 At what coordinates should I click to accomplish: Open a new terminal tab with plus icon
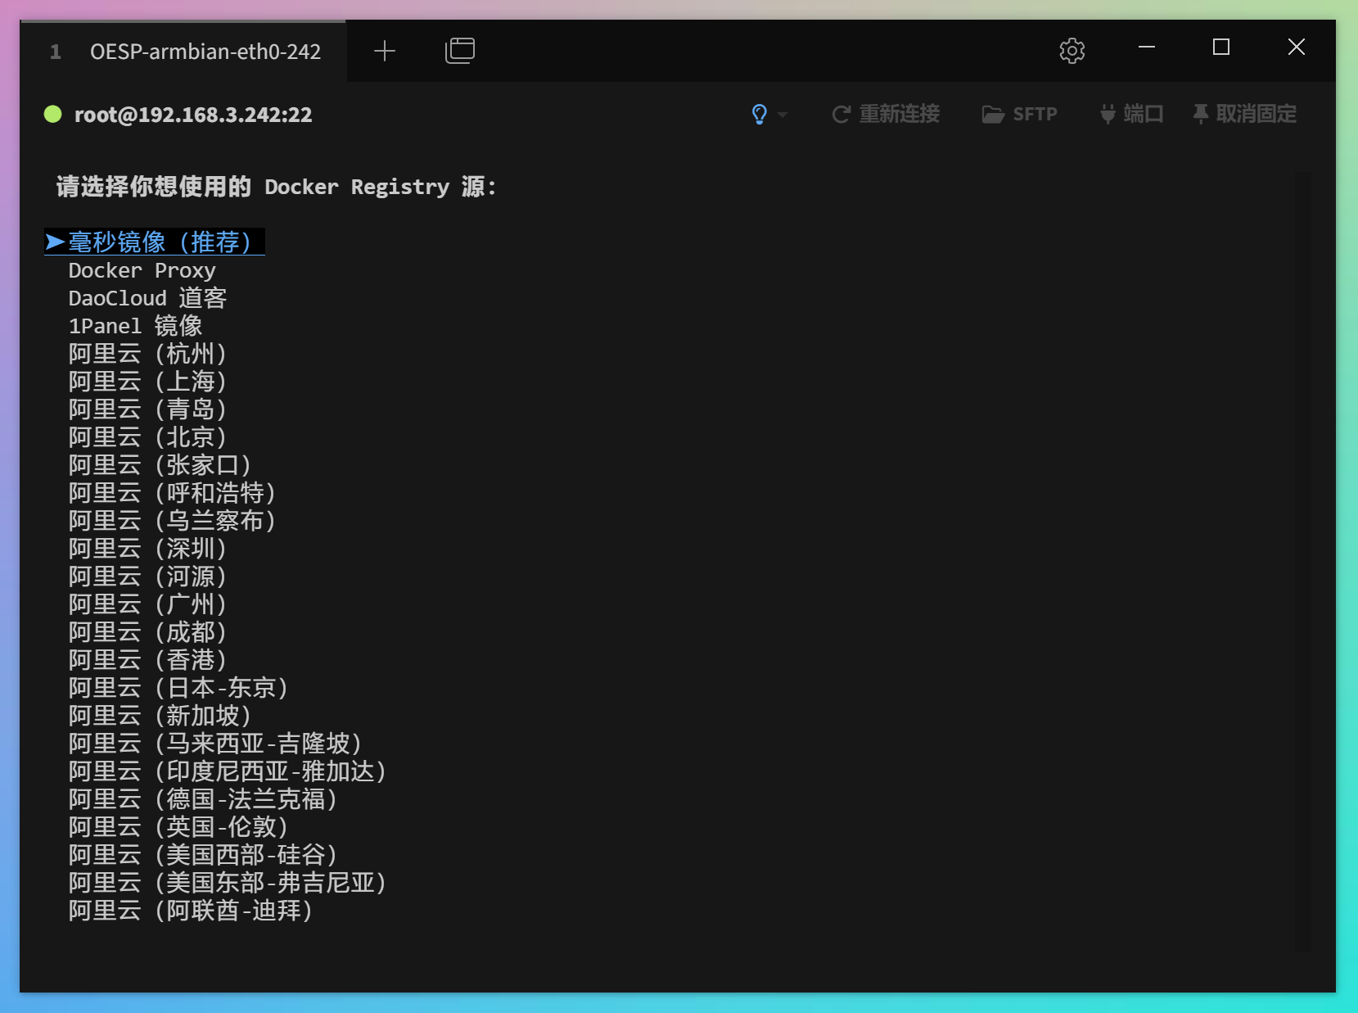click(x=384, y=51)
